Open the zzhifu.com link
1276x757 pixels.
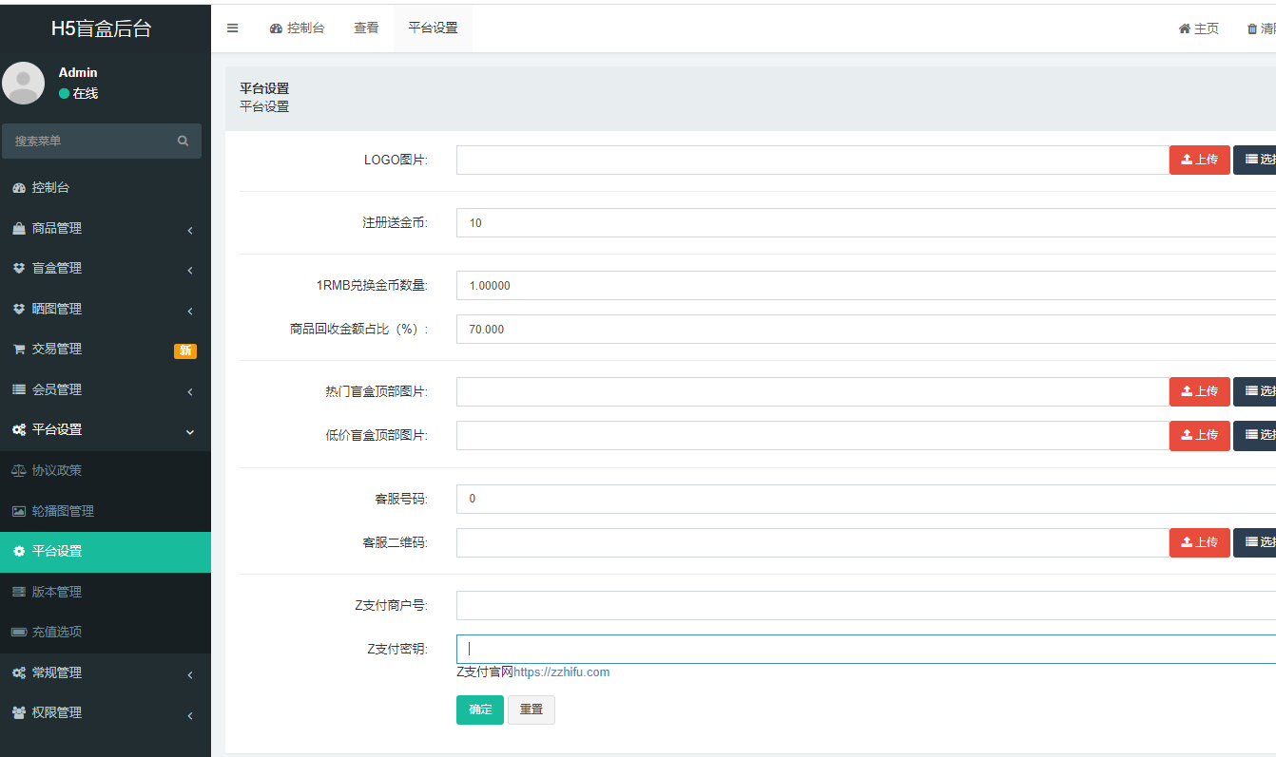coord(561,672)
